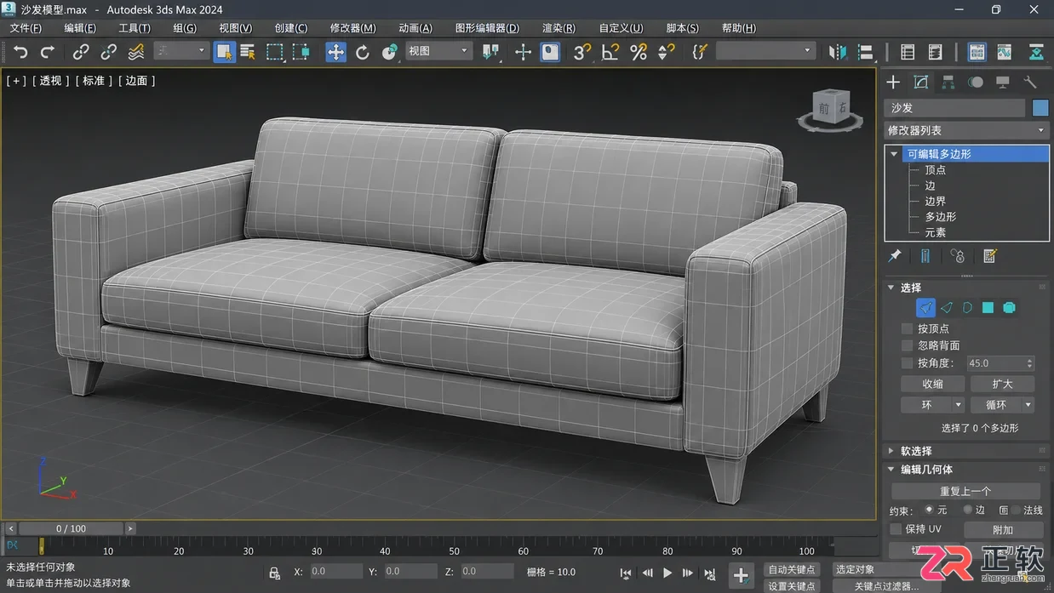Open the Select by Name dialog icon

click(x=248, y=52)
